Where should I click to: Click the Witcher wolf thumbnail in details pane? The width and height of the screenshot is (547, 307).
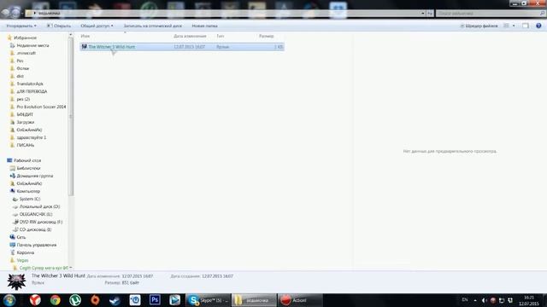(16, 282)
